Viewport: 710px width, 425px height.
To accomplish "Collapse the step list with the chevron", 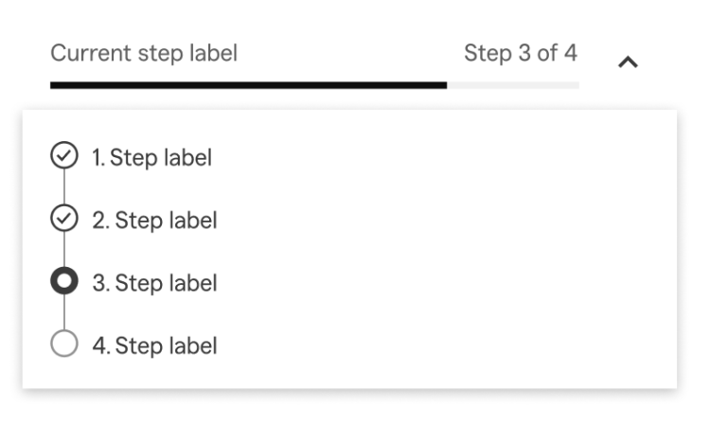I will tap(628, 62).
